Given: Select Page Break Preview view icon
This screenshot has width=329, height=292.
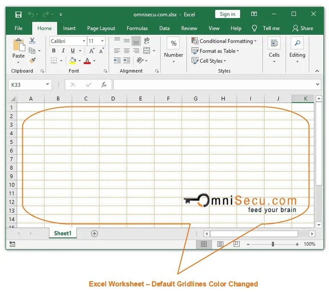Looking at the screenshot, I should coord(236,244).
